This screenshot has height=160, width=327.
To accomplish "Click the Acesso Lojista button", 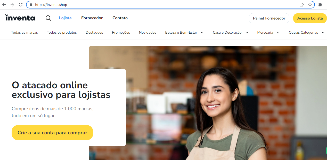I will pyautogui.click(x=310, y=18).
